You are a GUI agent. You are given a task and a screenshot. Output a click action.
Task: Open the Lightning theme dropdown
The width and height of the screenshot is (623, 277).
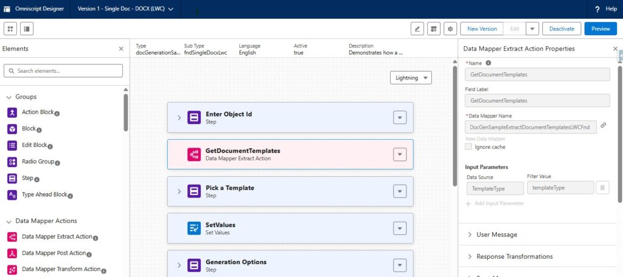411,78
